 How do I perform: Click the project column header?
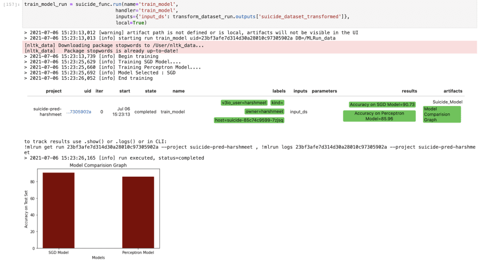53,91
